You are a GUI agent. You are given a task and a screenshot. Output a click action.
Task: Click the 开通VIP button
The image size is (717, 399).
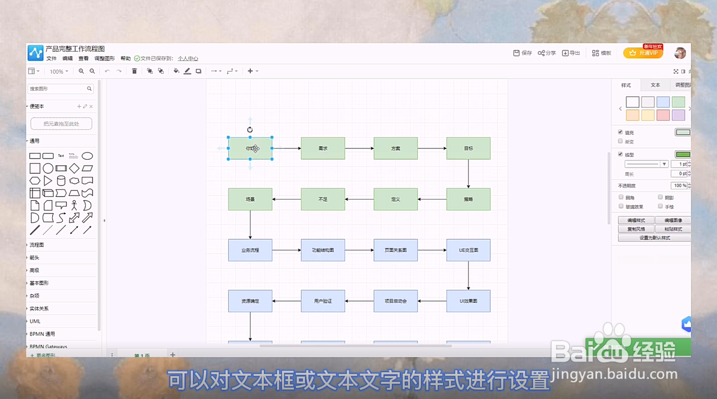643,53
